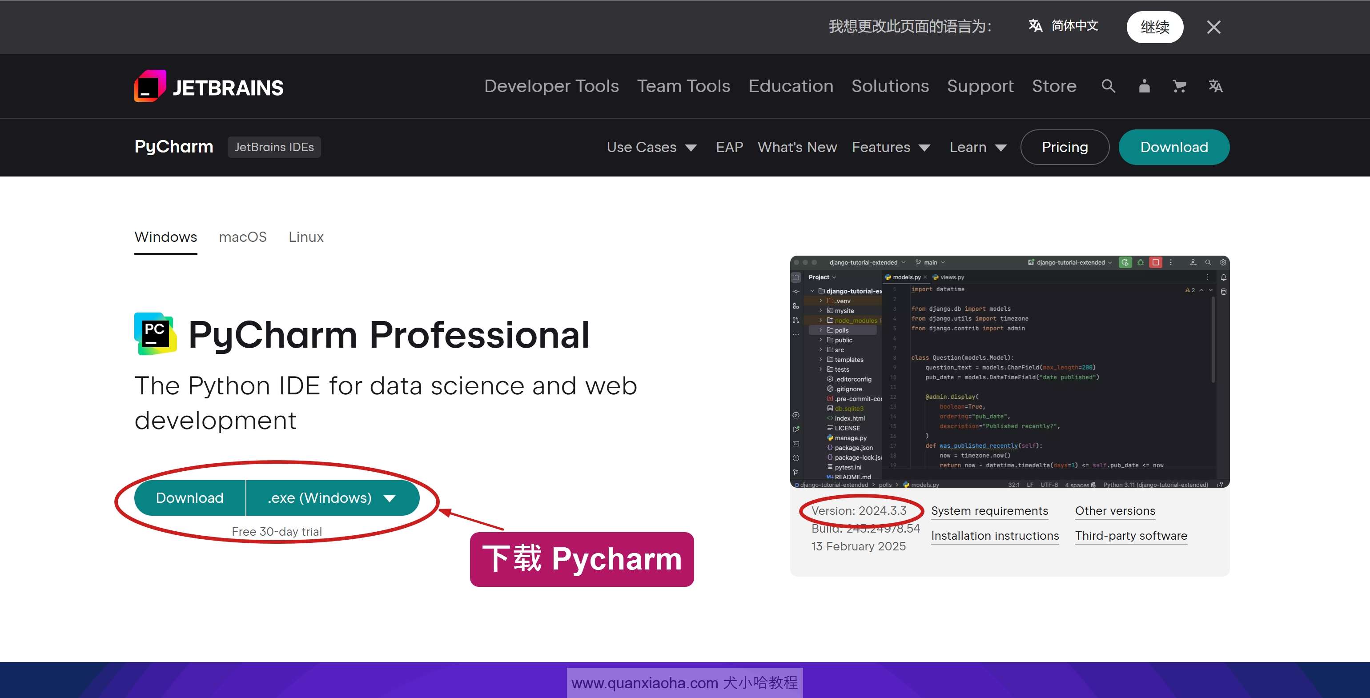Open the EAP page

pos(729,147)
